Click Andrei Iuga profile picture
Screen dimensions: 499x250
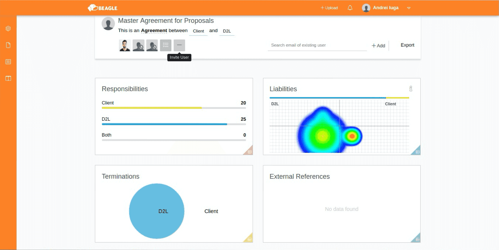(366, 8)
